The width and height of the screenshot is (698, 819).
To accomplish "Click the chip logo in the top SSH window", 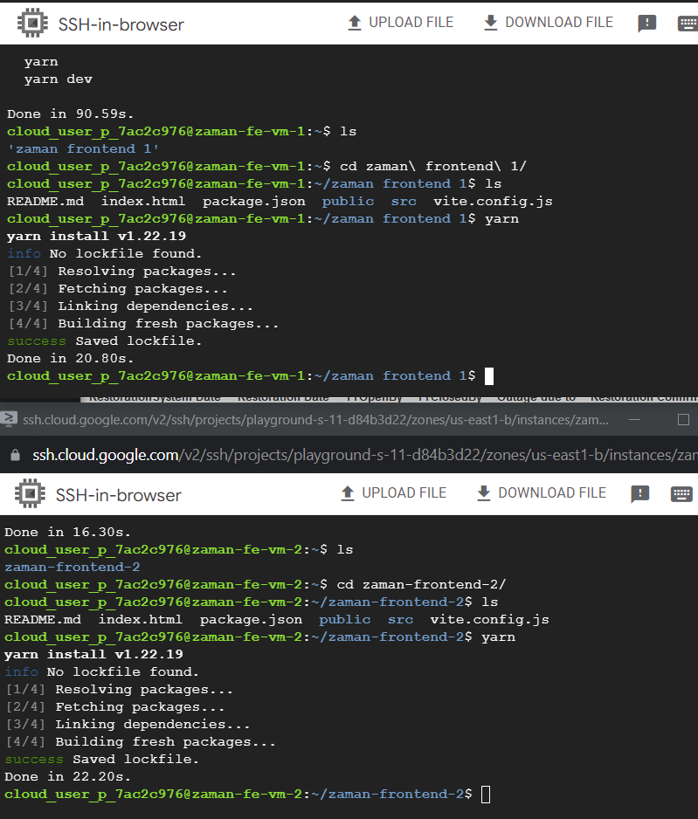I will pyautogui.click(x=32, y=24).
